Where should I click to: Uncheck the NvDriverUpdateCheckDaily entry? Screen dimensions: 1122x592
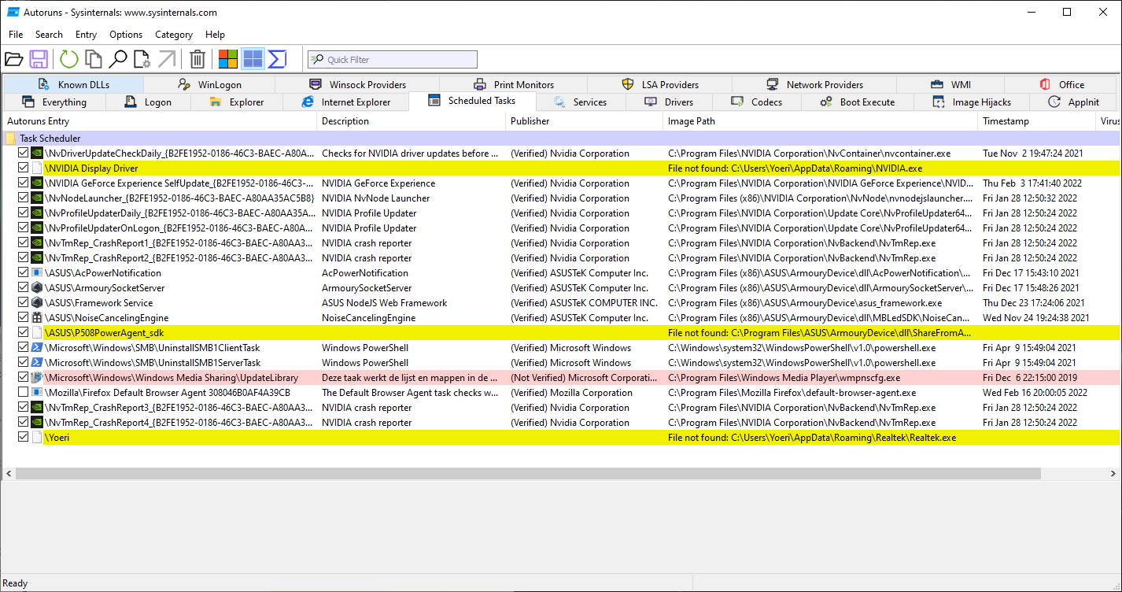pos(24,154)
